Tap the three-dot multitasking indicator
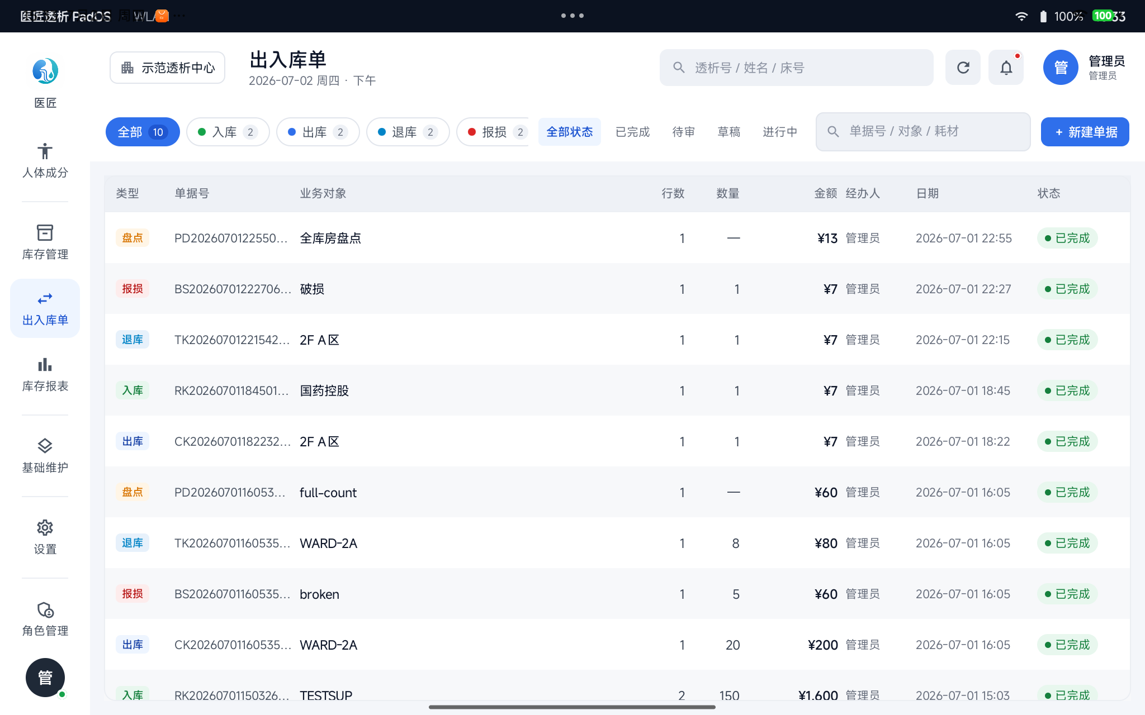 click(x=572, y=16)
